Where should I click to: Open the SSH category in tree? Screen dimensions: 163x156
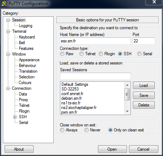tap(23, 117)
